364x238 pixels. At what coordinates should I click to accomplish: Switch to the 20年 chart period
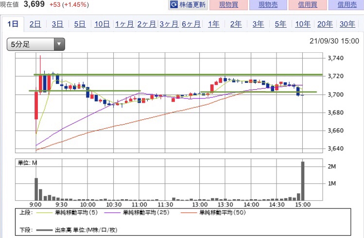pos(325,24)
